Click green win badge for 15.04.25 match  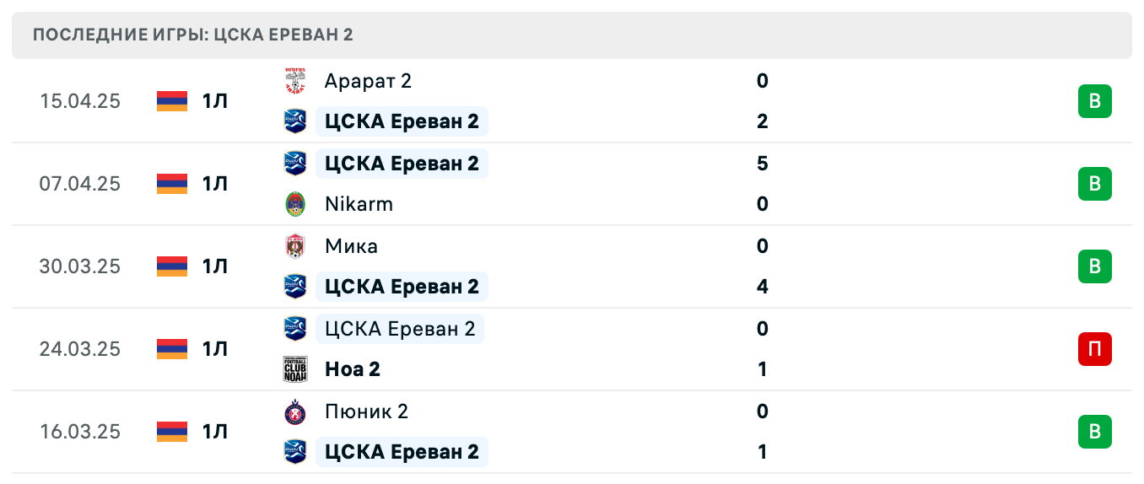tap(1094, 101)
